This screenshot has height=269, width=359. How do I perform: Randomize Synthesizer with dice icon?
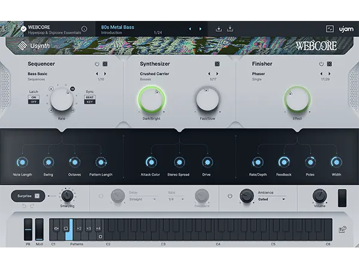pyautogui.click(x=217, y=64)
